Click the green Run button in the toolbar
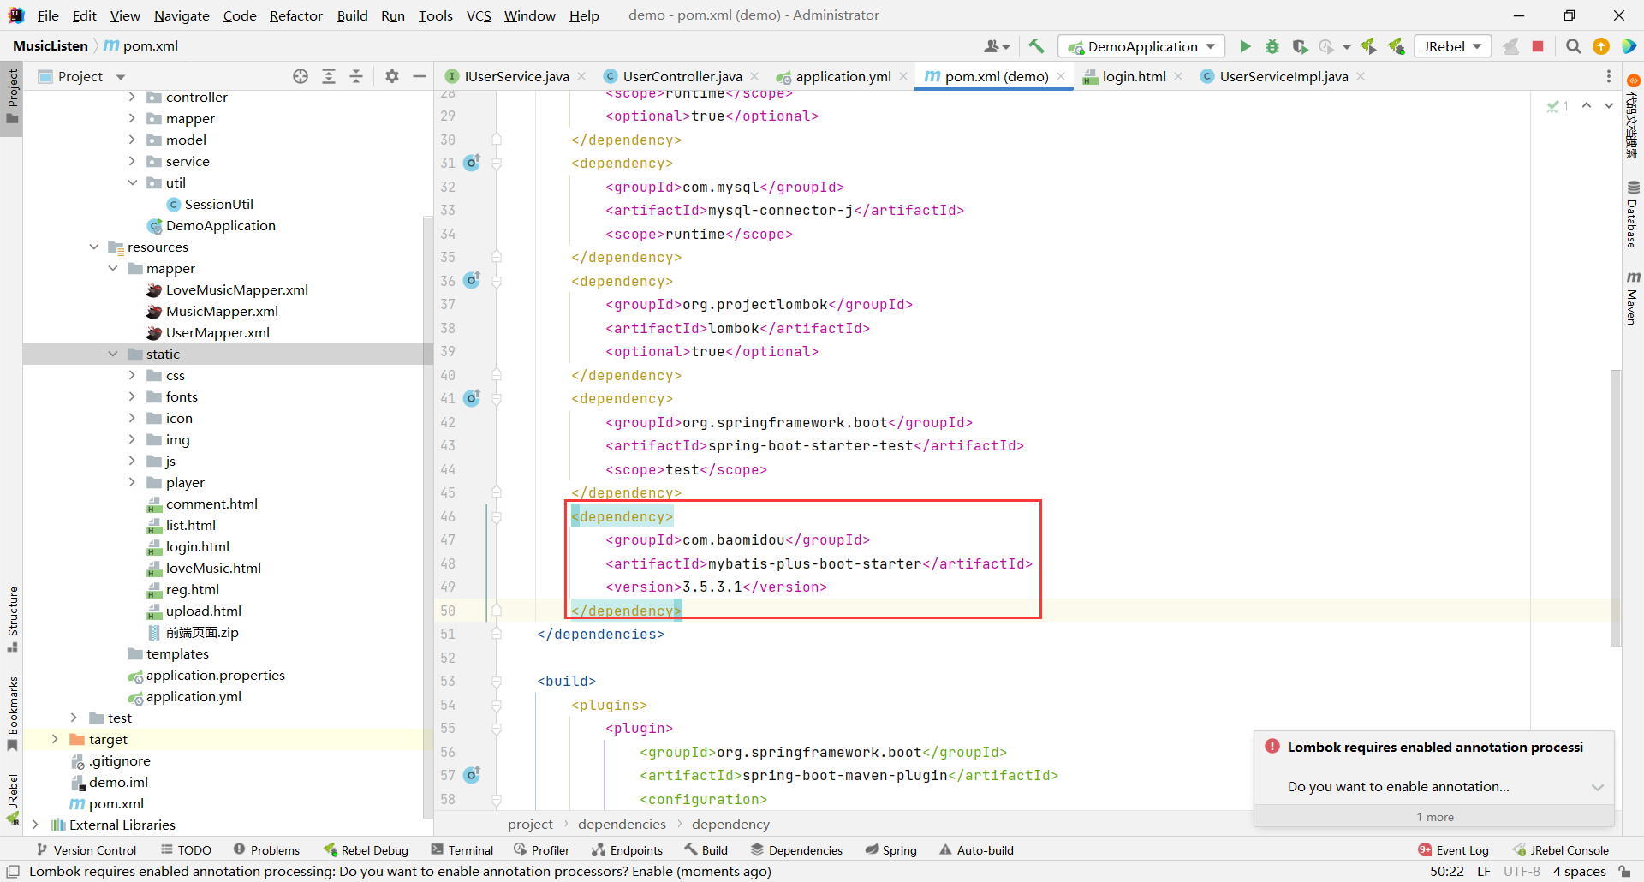 point(1245,46)
